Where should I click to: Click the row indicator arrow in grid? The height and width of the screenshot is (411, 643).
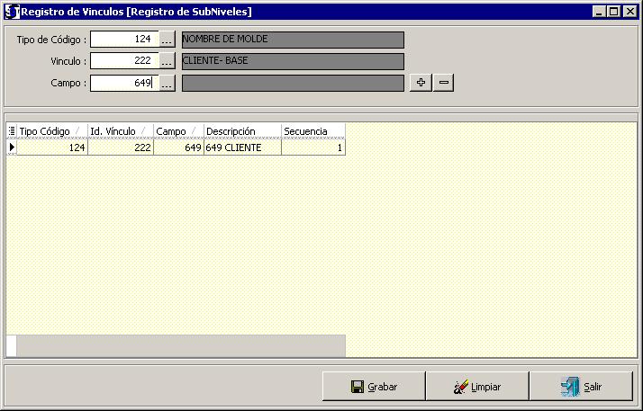pyautogui.click(x=12, y=147)
